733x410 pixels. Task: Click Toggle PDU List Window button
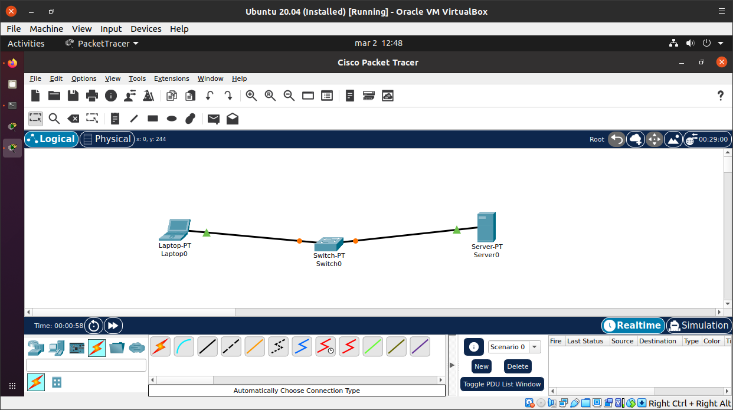click(x=502, y=384)
